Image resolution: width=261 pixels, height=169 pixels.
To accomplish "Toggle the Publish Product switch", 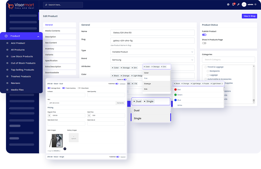I will click(204, 35).
